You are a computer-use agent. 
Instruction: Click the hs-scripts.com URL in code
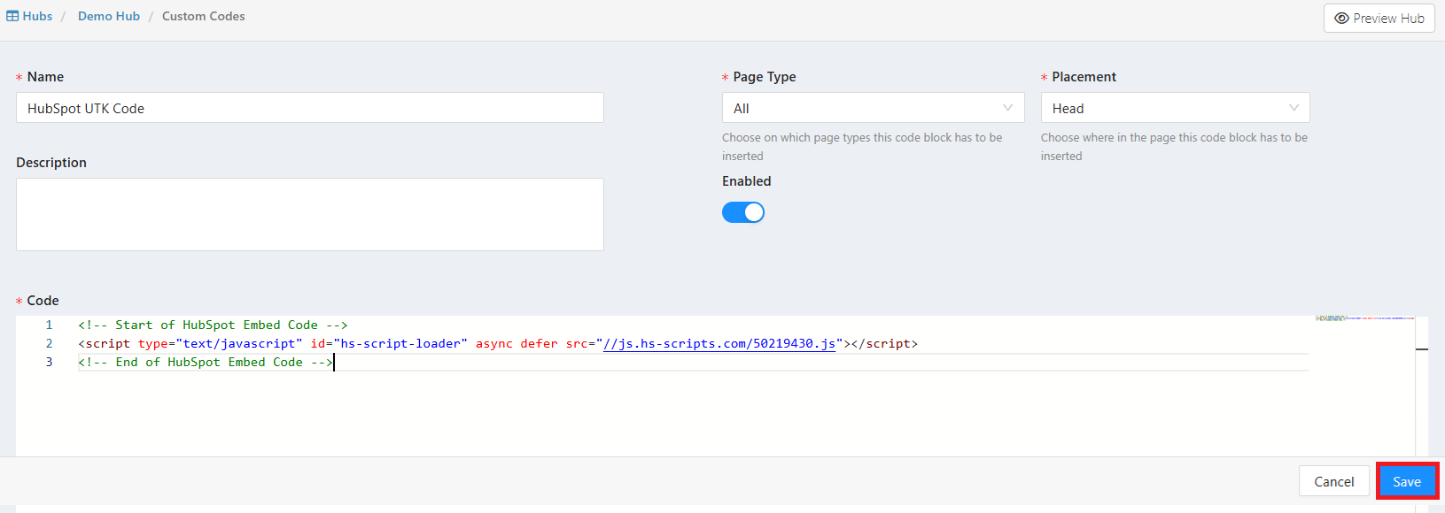719,343
